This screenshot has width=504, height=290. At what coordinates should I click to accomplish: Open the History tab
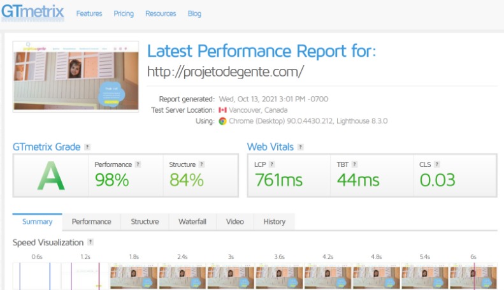click(274, 222)
